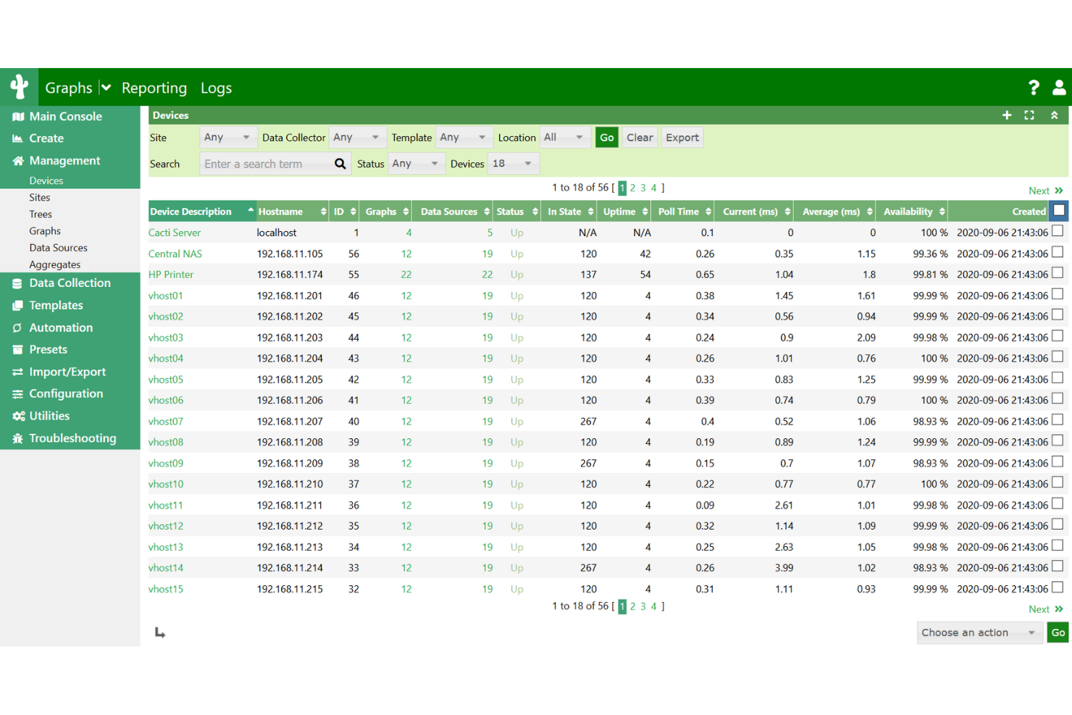Open the Central NAS device link

175,254
